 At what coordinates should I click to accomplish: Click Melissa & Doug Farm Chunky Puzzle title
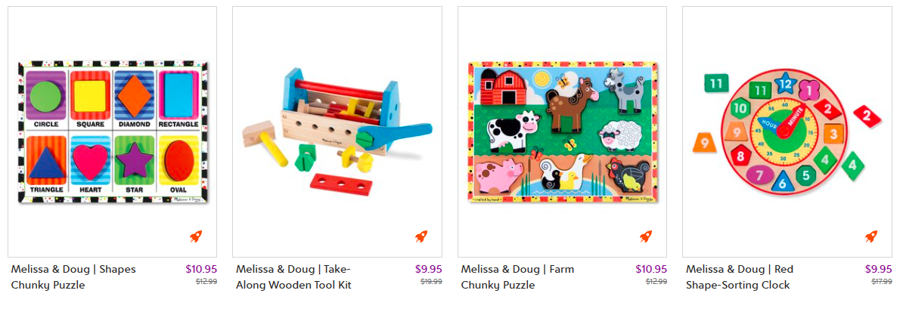pyautogui.click(x=518, y=277)
